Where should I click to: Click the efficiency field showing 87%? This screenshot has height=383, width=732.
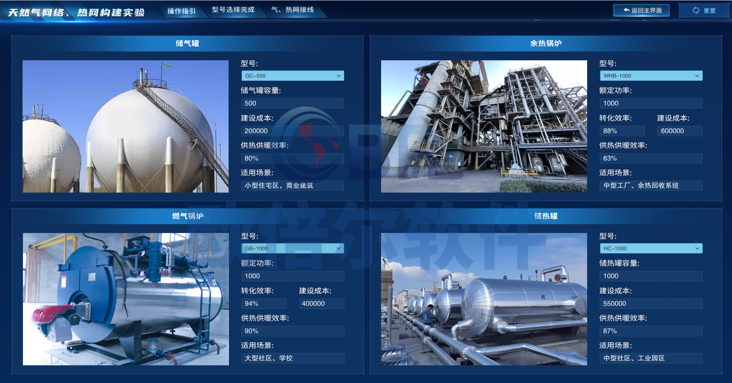pyautogui.click(x=651, y=331)
